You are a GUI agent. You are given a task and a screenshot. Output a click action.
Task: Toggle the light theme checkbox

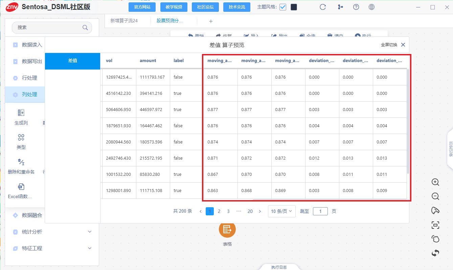(x=283, y=7)
